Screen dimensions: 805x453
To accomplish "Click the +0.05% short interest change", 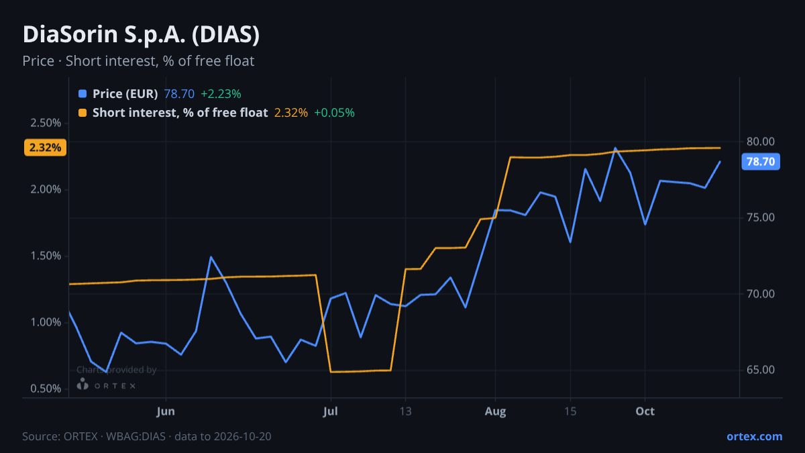I will point(334,113).
